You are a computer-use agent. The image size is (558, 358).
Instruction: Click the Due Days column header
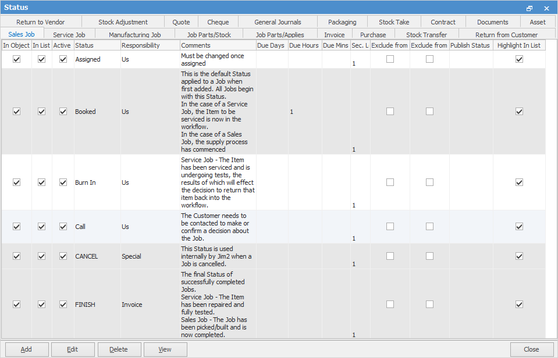pos(272,45)
